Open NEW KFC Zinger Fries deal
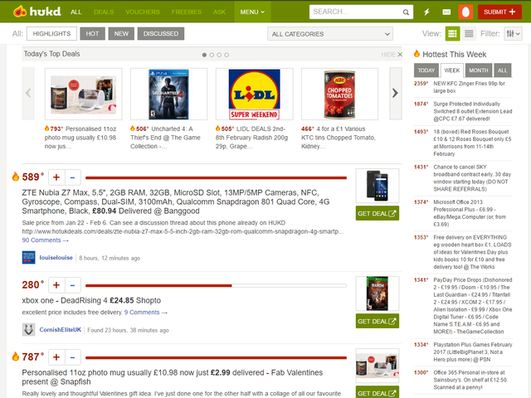The width and height of the screenshot is (531, 398). click(469, 87)
